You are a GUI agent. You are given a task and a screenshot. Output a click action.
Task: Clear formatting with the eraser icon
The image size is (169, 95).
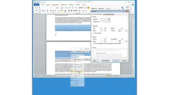66,8
